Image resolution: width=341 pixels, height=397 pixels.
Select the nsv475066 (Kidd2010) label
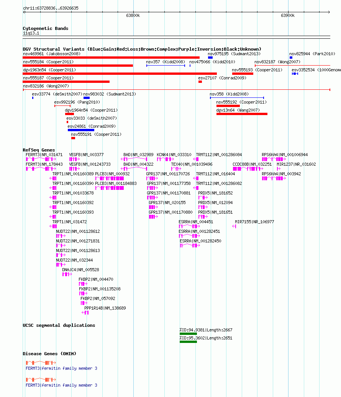pos(212,62)
